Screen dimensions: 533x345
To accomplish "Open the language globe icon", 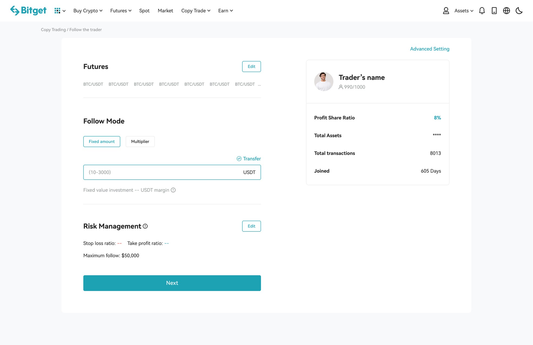I will [506, 11].
